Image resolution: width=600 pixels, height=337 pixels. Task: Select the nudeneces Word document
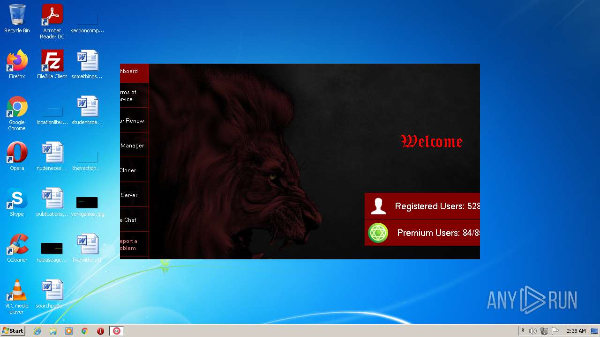point(52,156)
